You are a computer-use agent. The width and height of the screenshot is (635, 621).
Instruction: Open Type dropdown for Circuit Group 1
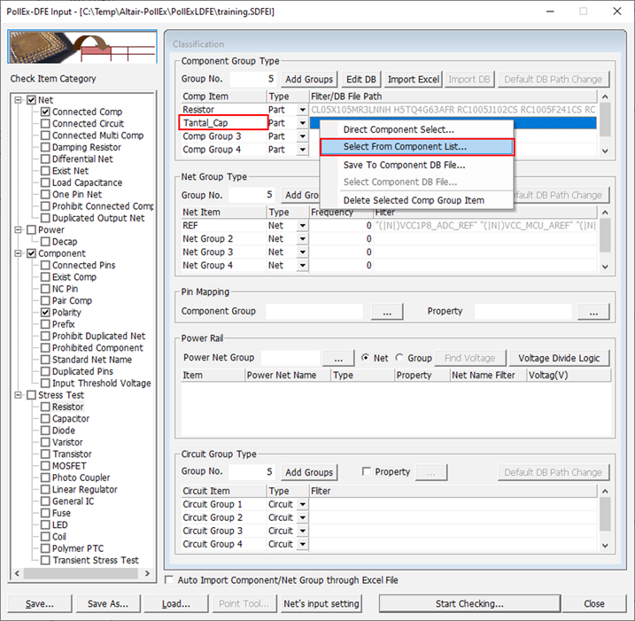(302, 504)
